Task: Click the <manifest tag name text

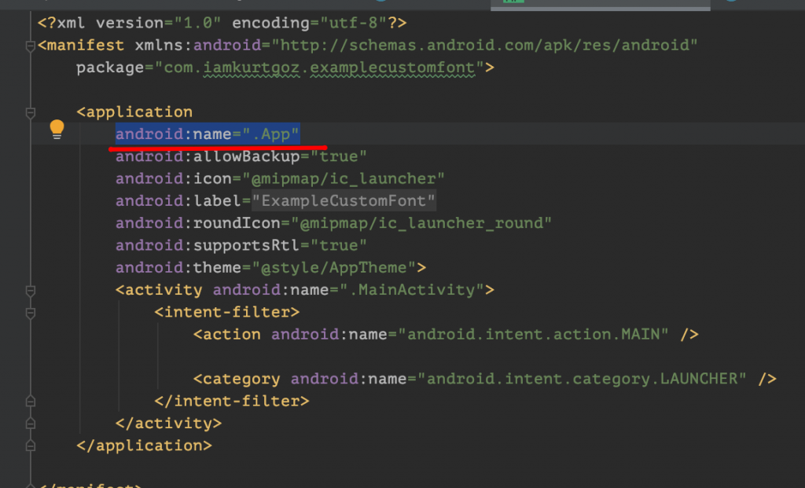Action: pos(81,45)
